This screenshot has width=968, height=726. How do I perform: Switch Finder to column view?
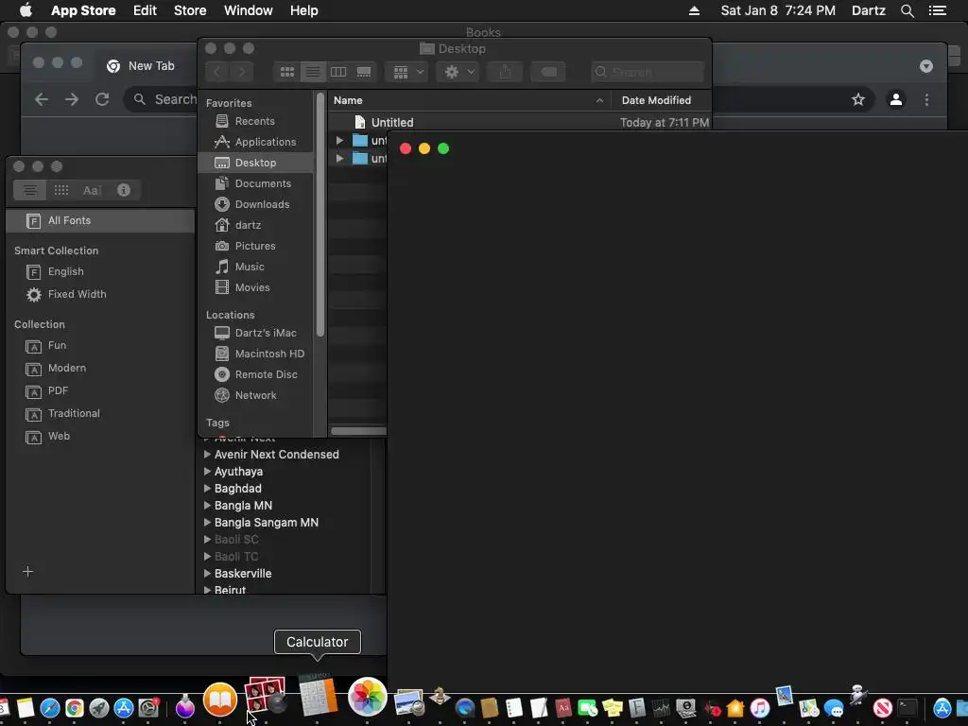[x=338, y=72]
